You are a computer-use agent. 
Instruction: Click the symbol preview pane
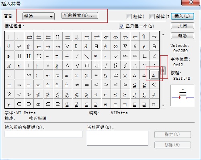[x=183, y=95]
